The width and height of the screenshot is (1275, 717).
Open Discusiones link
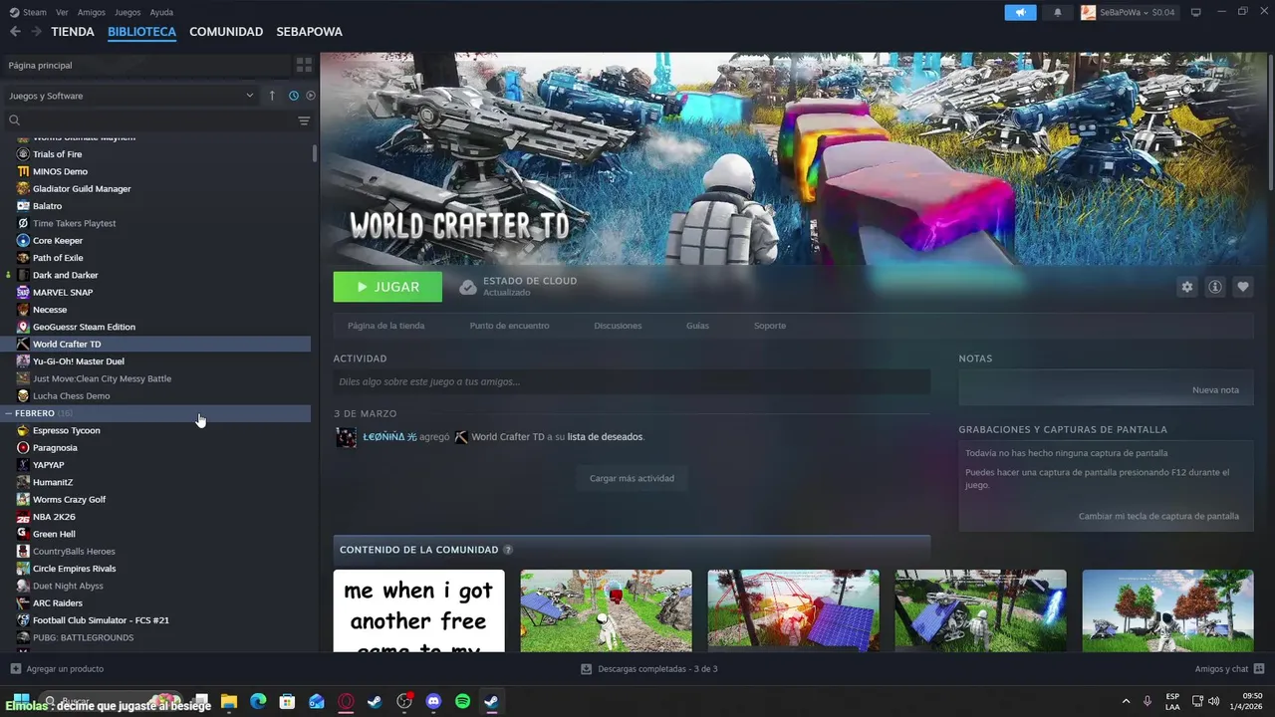[618, 326]
